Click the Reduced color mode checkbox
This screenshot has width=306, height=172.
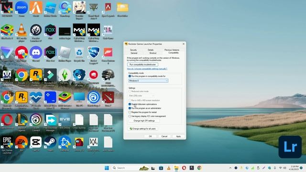130,91
